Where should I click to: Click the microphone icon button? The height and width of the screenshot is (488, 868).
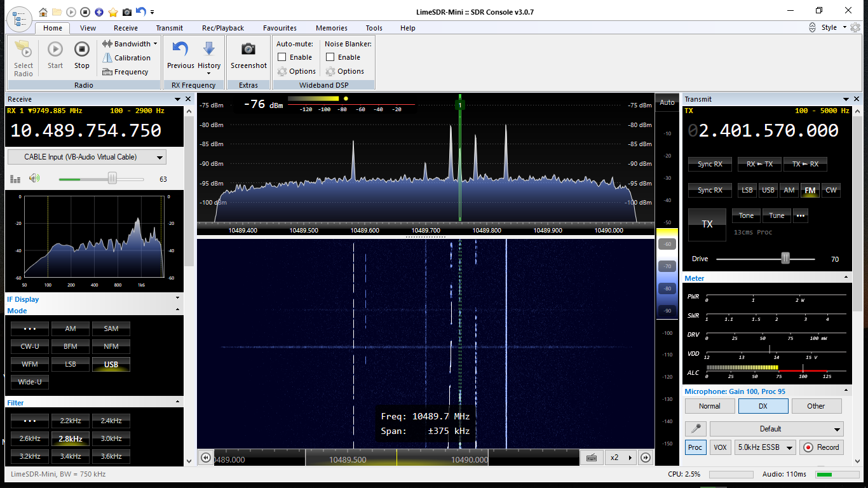tap(696, 429)
